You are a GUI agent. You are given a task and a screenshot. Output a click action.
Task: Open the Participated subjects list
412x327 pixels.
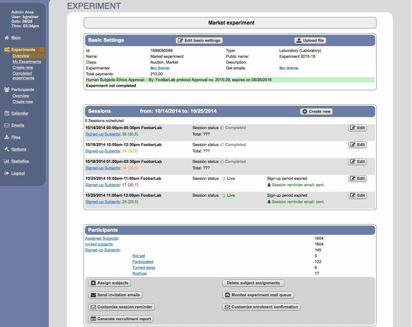click(143, 262)
